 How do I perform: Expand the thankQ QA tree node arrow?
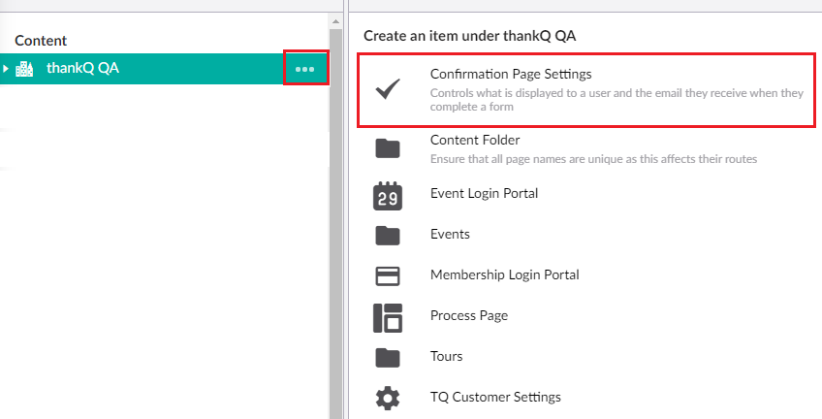6,68
